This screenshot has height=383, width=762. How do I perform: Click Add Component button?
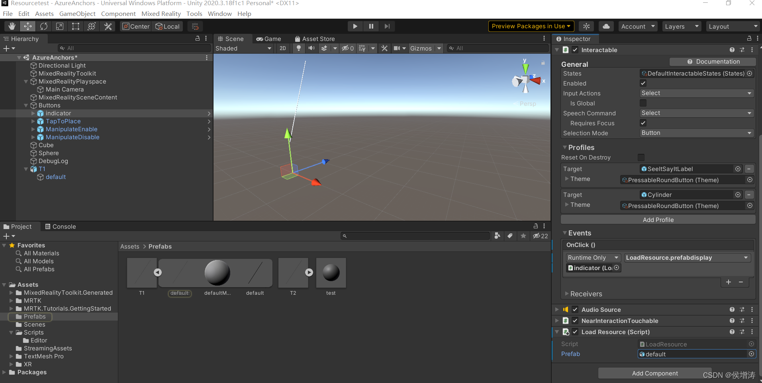pos(655,373)
